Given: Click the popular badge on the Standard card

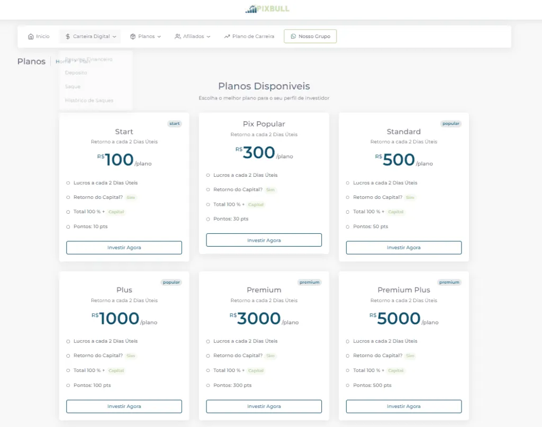Looking at the screenshot, I should pos(451,123).
